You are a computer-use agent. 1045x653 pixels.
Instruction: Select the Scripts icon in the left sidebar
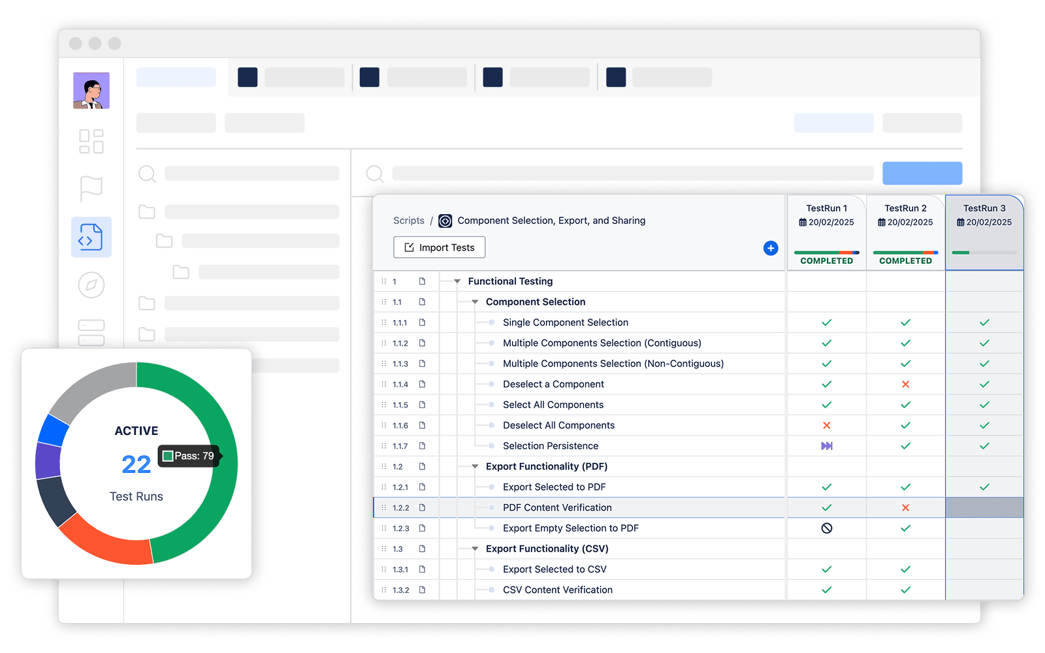[91, 237]
